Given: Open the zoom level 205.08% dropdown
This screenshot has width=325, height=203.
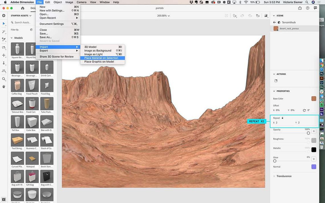Looking at the screenshot, I should 163,16.
